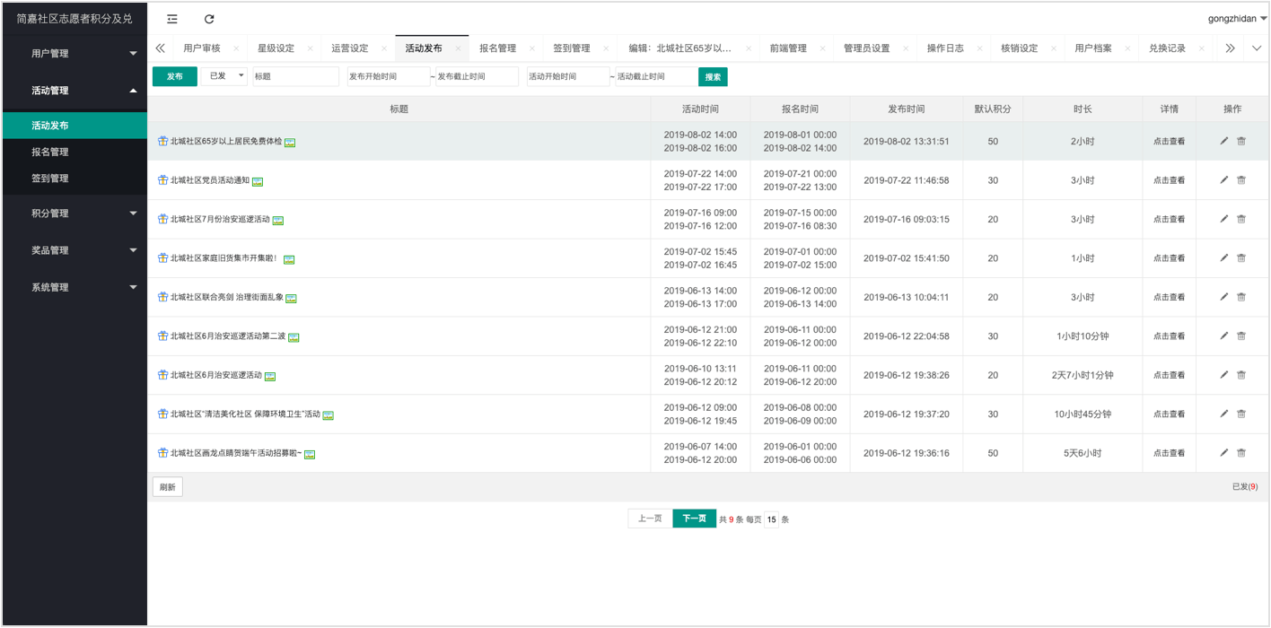Edit the 北城社区画龙点睛贺端午活动招募 row via pencil icon

(1223, 453)
